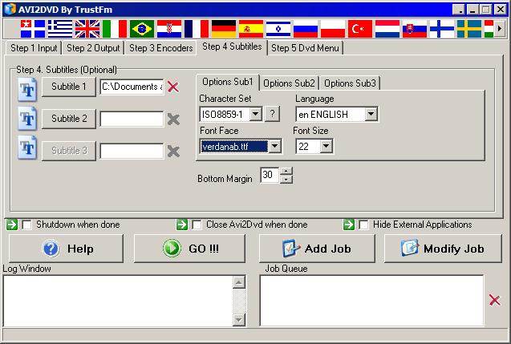Select the Greek flag language
The width and height of the screenshot is (511, 344).
60,29
